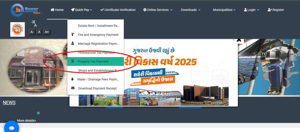Screen dimensions: 300x132
Task: Open the Downloads dropdown menu
Action: 191,10
